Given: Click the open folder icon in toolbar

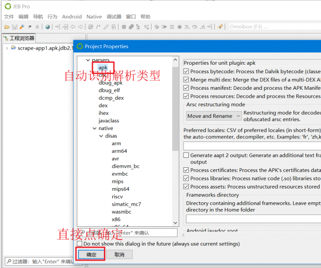Looking at the screenshot, I should (x=6, y=27).
